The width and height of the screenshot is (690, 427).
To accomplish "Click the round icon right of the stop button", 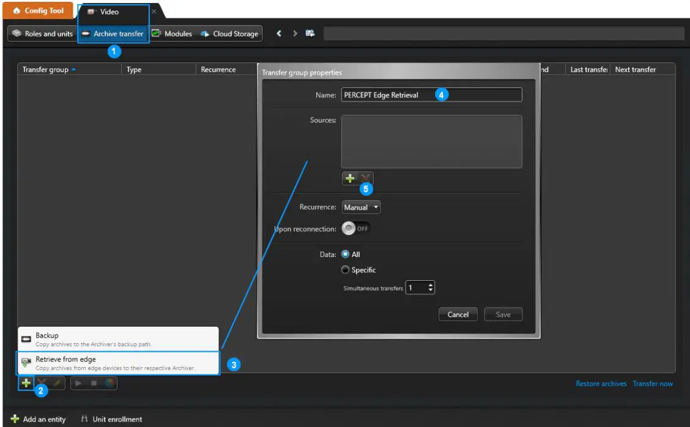I will [x=109, y=383].
